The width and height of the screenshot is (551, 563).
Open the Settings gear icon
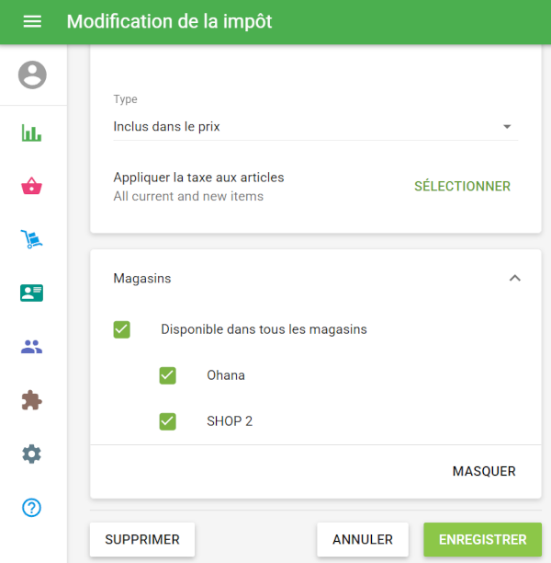click(32, 454)
